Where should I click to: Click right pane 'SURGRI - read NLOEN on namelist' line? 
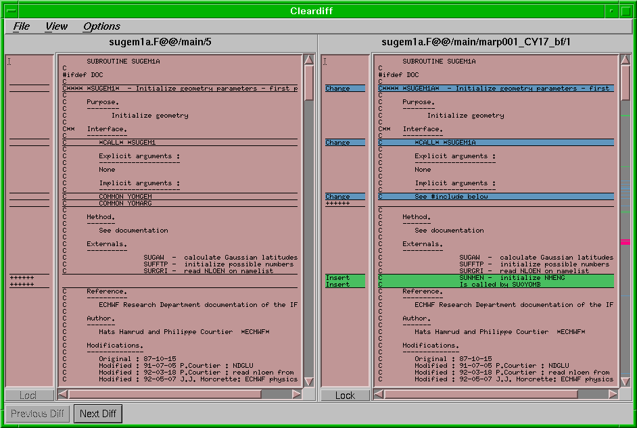pos(524,271)
